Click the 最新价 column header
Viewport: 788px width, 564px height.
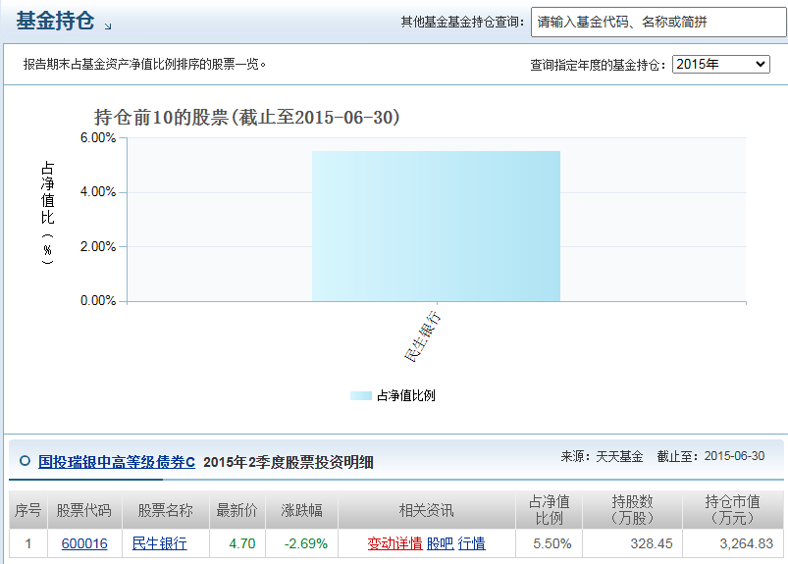(236, 510)
